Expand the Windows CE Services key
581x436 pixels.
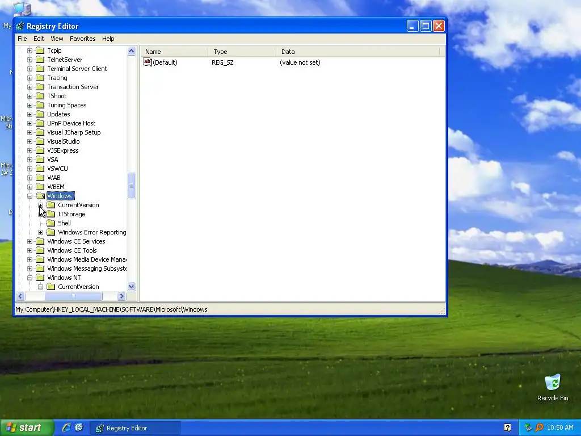coord(30,241)
